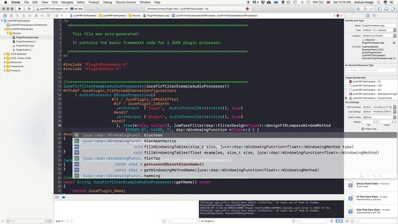Click Cocoa Touch Class template icon
The height and width of the screenshot is (224, 398).
[351, 185]
